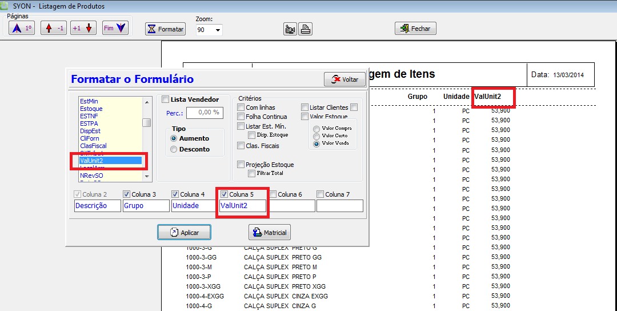Screen dimensions: 617x311
Task: Click the Formatar hourglass button
Action: point(166,29)
